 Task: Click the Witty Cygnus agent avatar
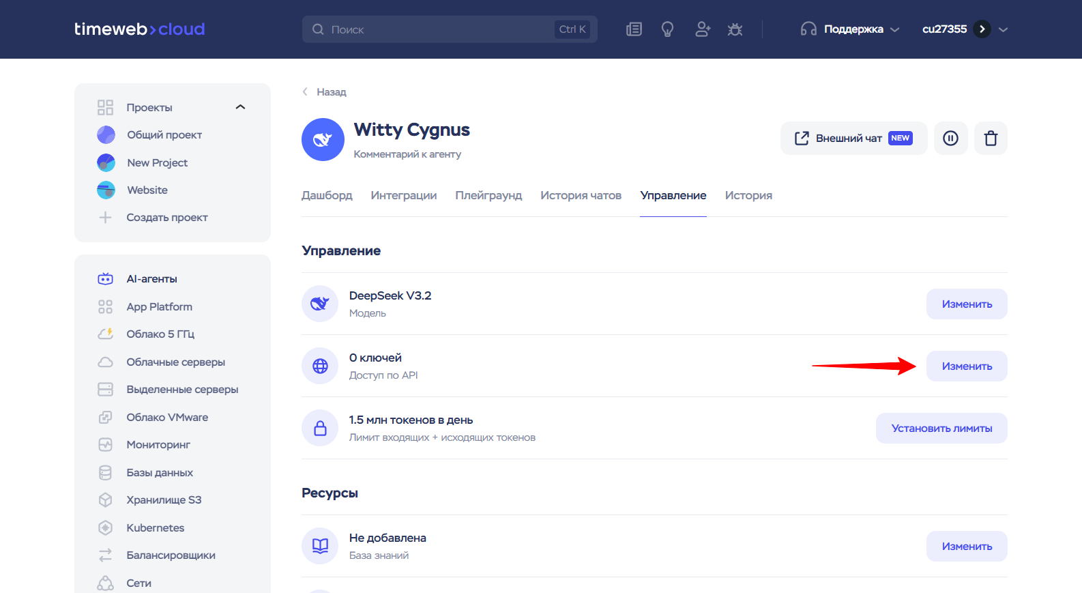323,140
